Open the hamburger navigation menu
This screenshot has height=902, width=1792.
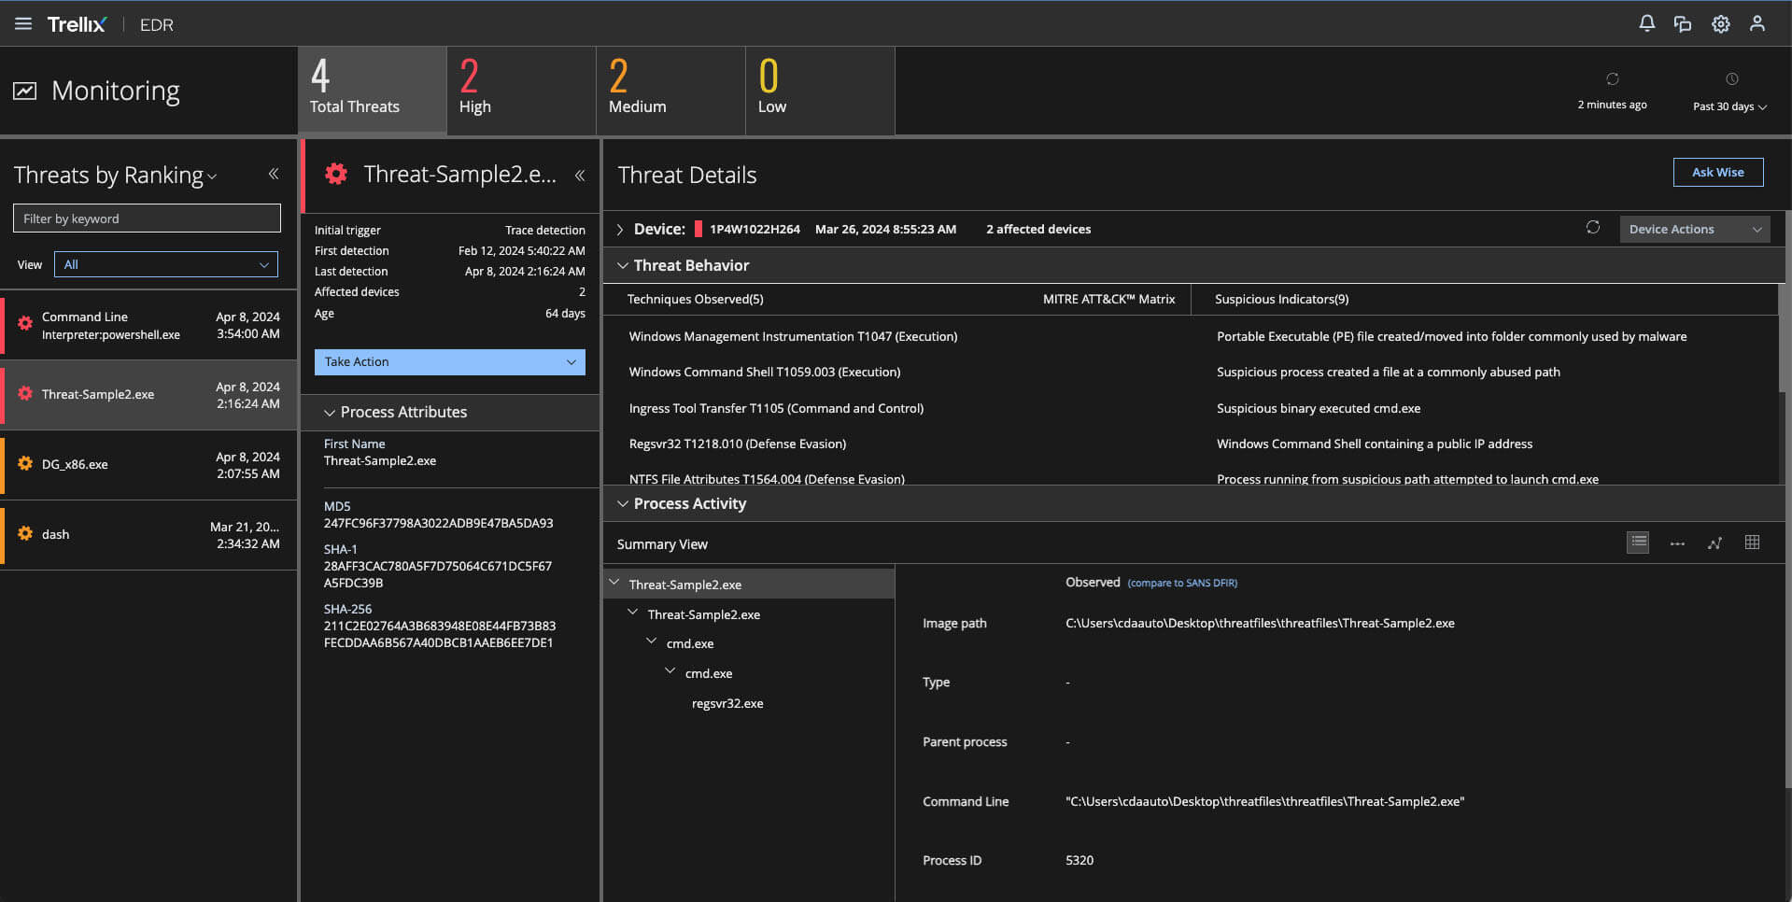click(23, 24)
